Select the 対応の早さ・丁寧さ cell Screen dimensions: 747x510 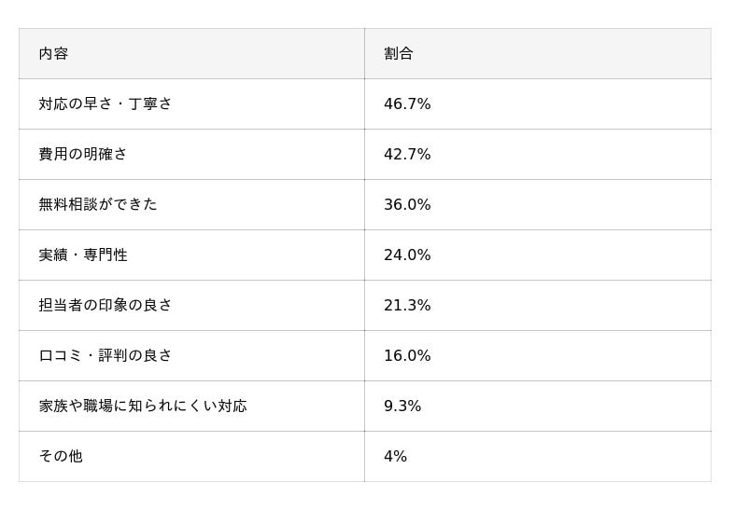point(106,104)
